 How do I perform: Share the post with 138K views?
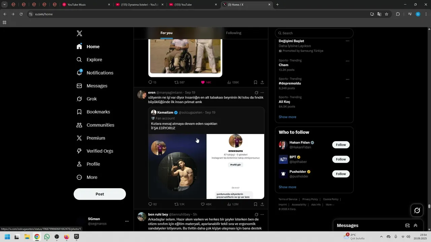pos(262,82)
